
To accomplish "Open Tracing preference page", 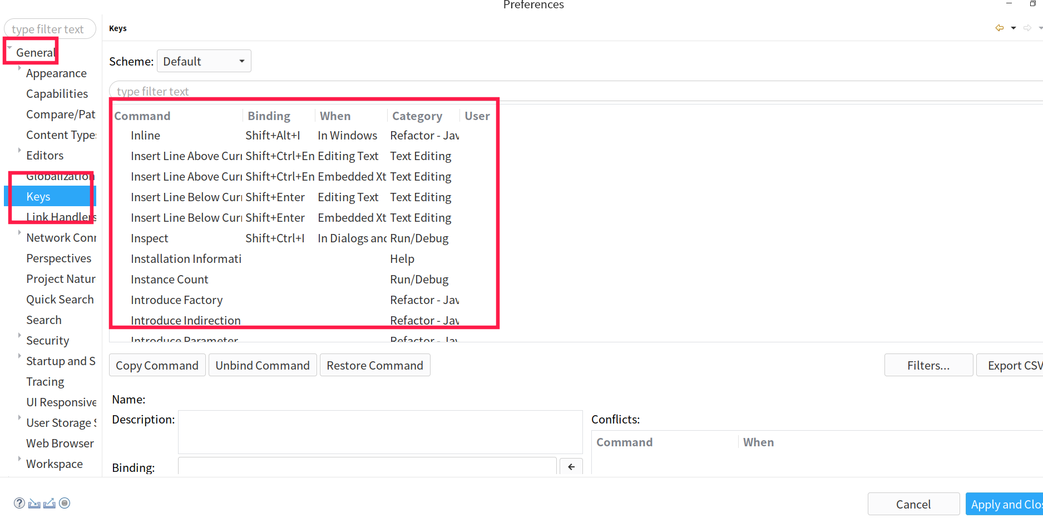I will pos(45,382).
